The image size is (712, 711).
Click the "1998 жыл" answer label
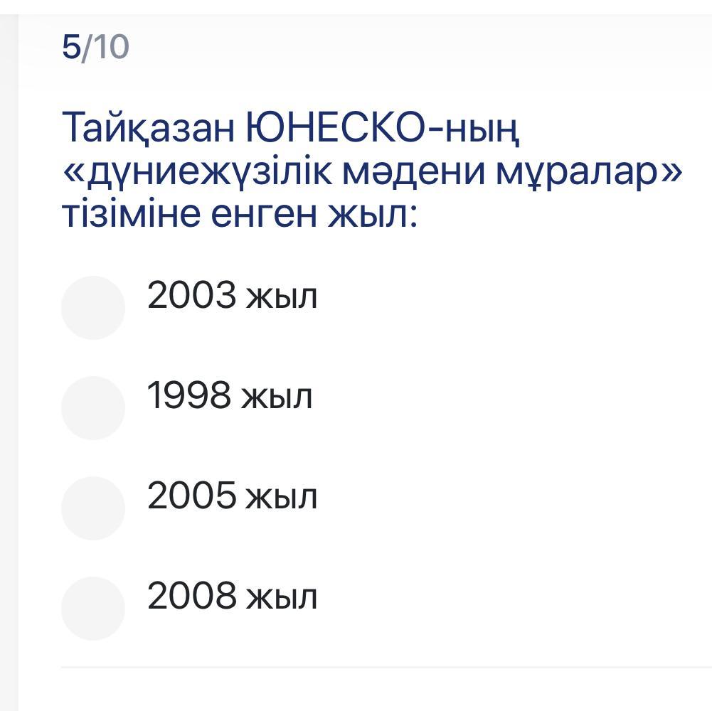pos(229,396)
